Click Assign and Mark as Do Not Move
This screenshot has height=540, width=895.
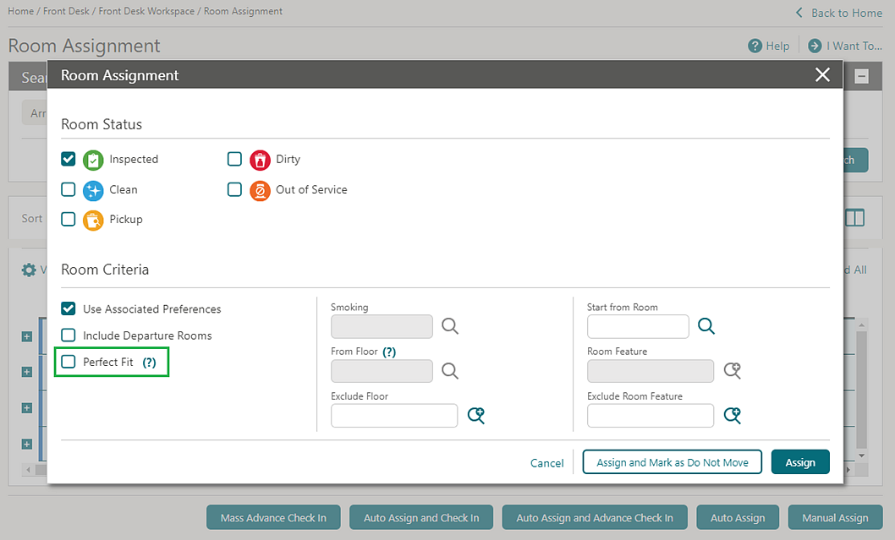(673, 462)
